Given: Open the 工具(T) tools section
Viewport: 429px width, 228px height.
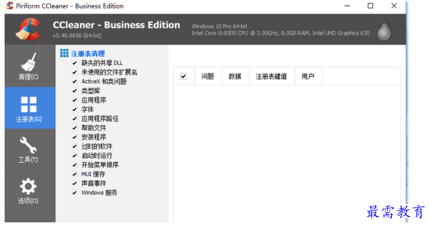Looking at the screenshot, I should 30,149.
